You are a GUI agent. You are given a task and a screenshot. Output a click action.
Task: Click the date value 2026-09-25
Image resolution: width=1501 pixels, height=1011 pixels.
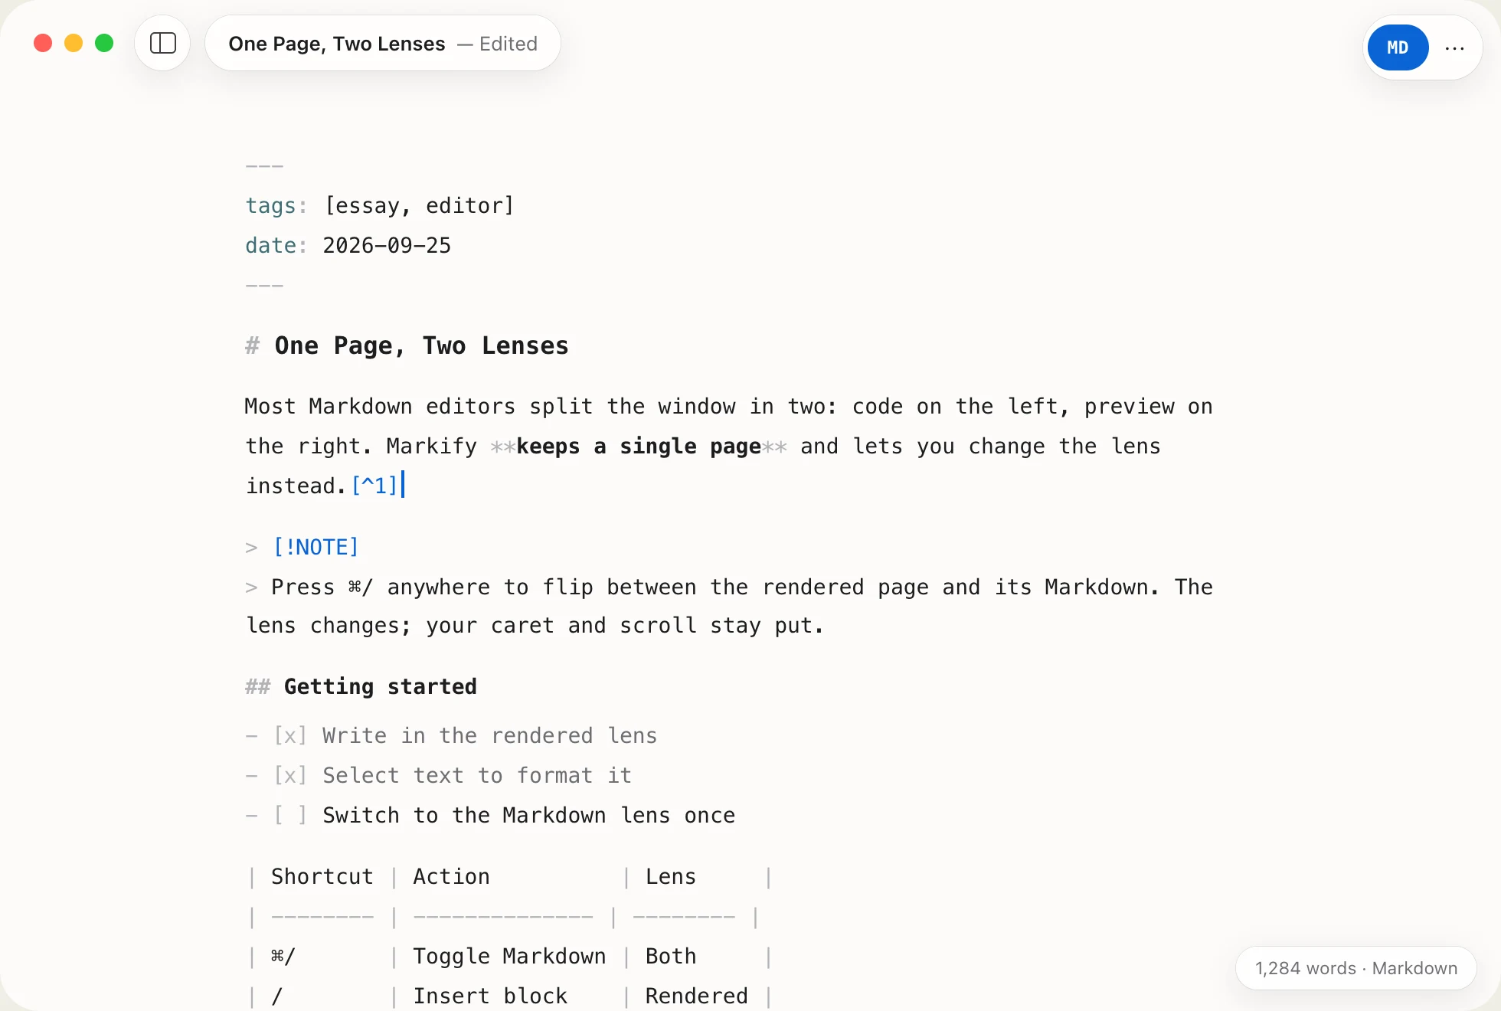pos(387,246)
